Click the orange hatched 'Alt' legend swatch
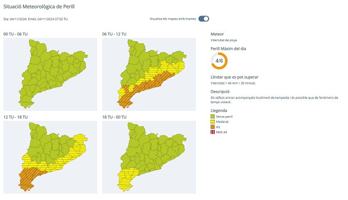The image size is (348, 200). 213,127
